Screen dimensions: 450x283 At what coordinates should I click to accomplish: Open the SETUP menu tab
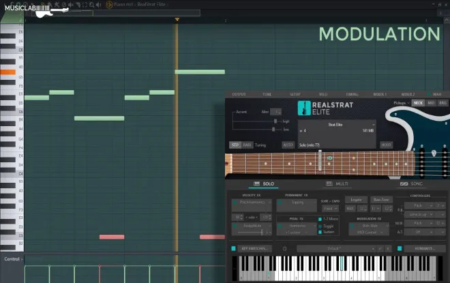click(295, 94)
